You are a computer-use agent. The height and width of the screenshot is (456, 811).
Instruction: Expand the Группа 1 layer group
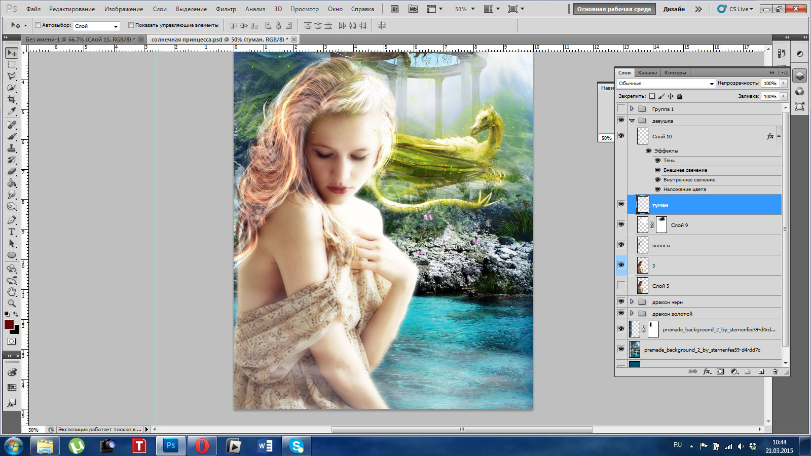click(632, 109)
